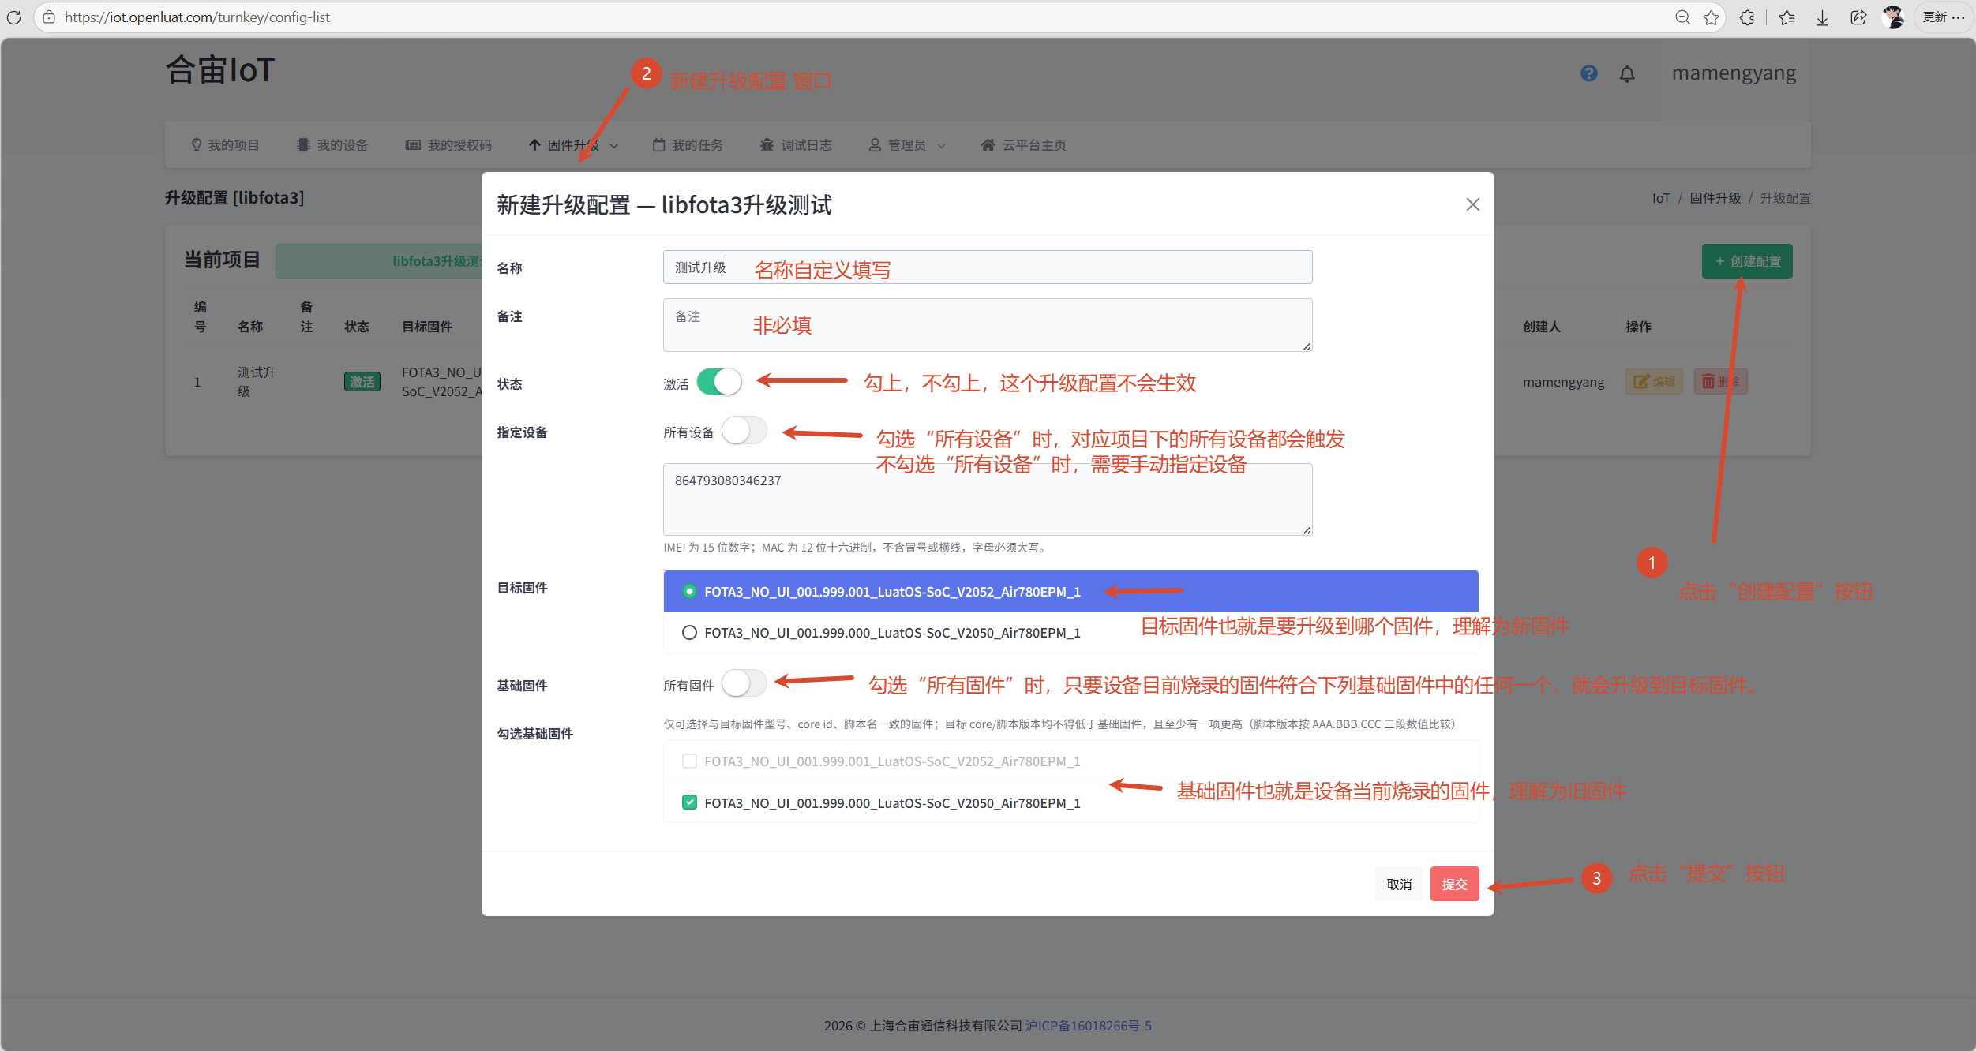Expand the 管理员 dropdown menu
This screenshot has width=1976, height=1051.
(x=907, y=145)
